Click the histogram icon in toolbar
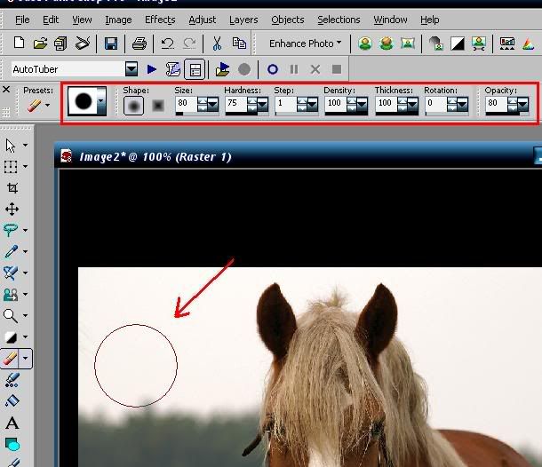The image size is (542, 467). point(507,44)
